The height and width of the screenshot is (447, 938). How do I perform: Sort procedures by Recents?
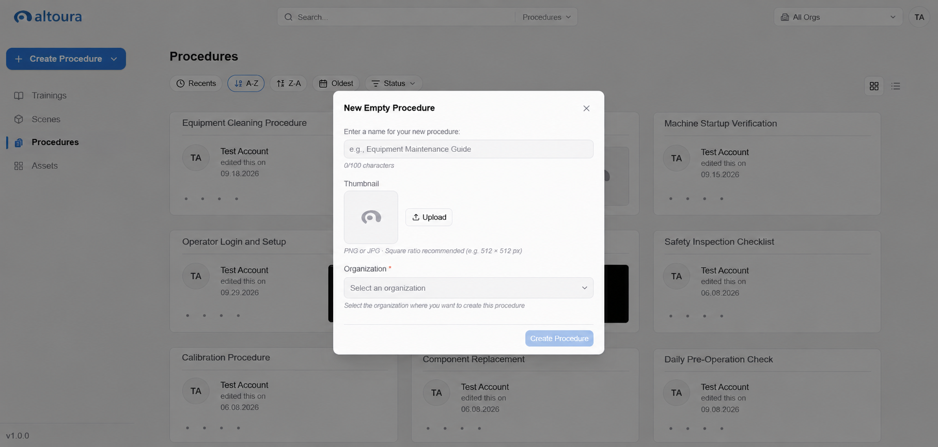196,84
